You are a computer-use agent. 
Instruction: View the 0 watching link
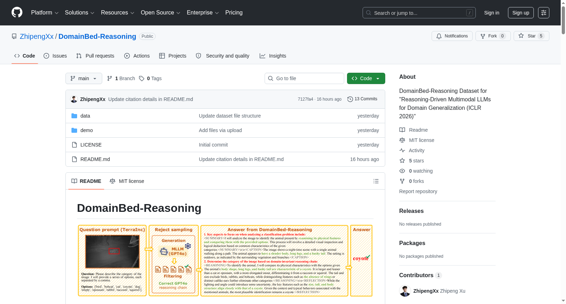click(416, 171)
